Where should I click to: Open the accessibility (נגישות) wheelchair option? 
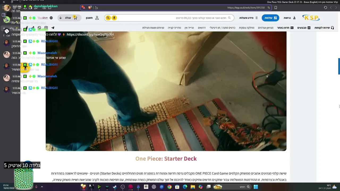[290, 18]
